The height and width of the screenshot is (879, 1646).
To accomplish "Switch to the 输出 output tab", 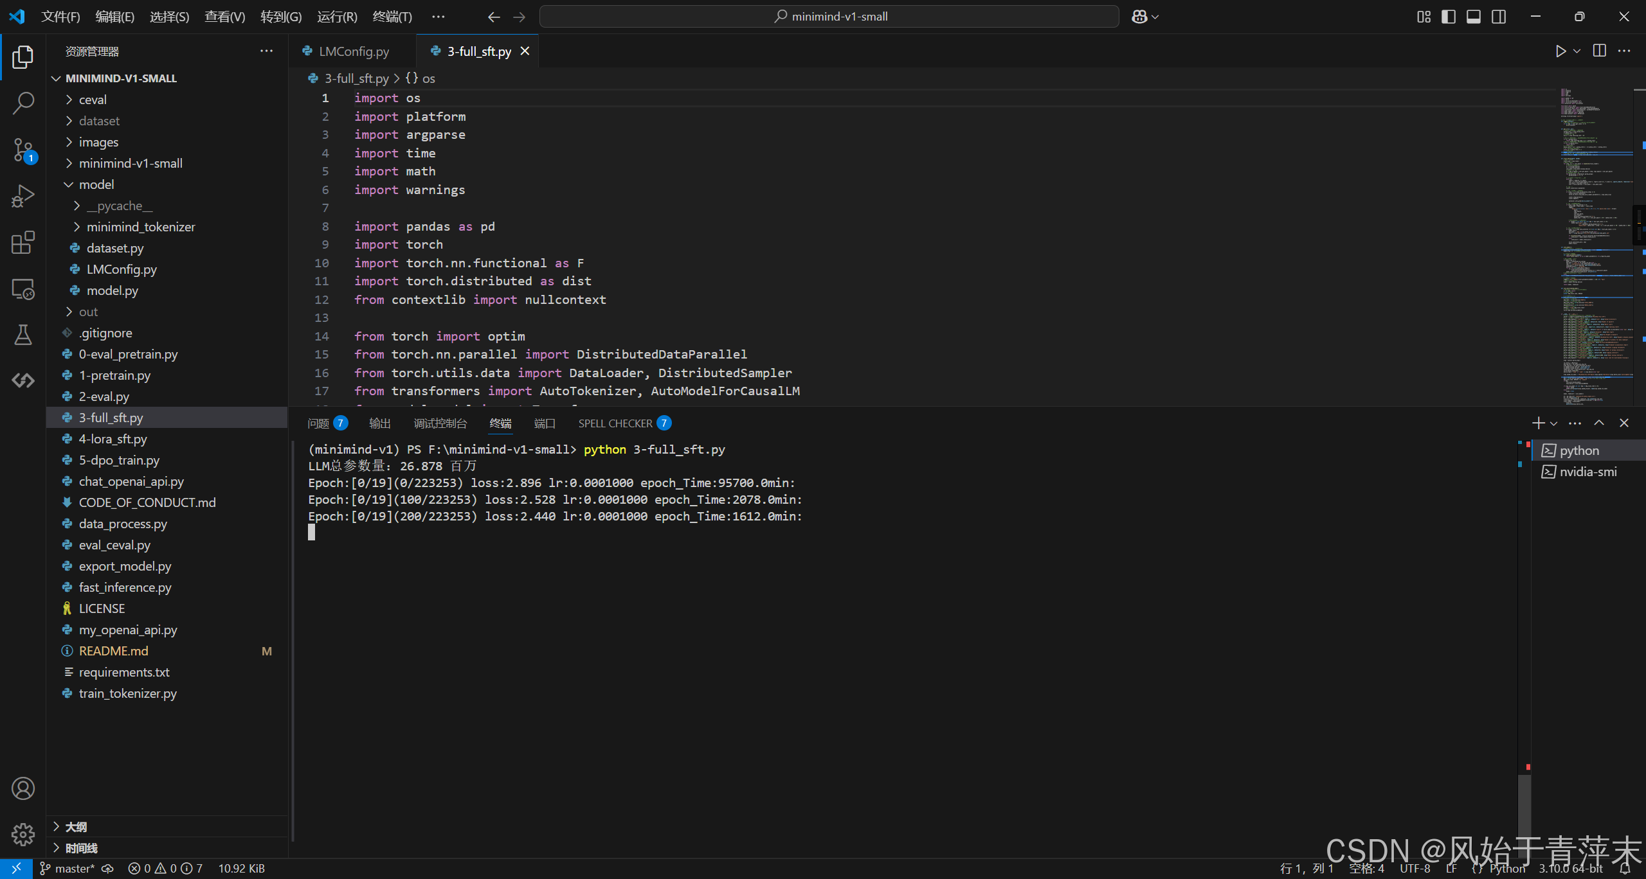I will click(x=380, y=423).
